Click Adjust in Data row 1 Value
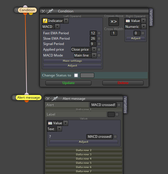 click(x=84, y=142)
